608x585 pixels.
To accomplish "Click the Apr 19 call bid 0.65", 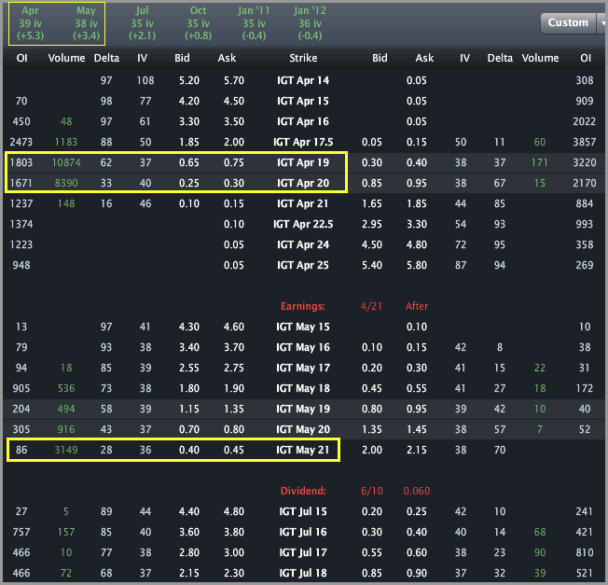I will click(x=189, y=162).
